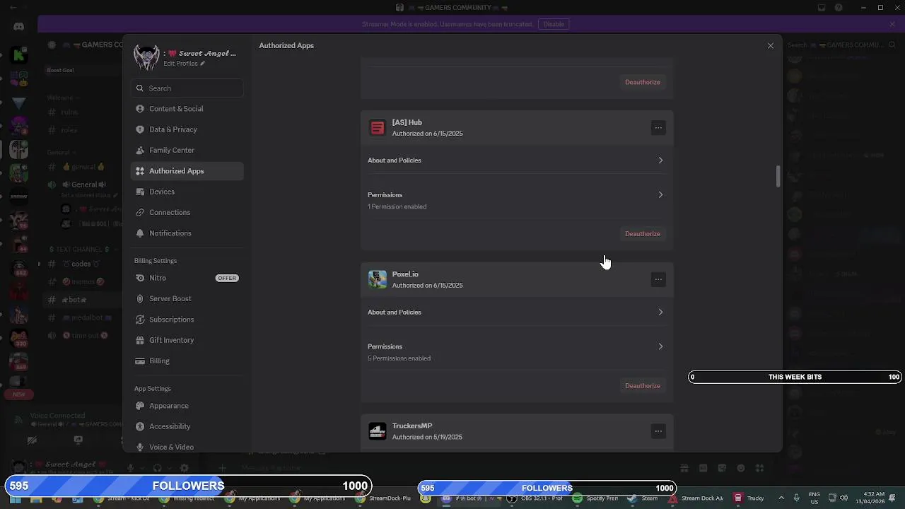Select Authorized Apps in settings sidebar

click(x=187, y=171)
